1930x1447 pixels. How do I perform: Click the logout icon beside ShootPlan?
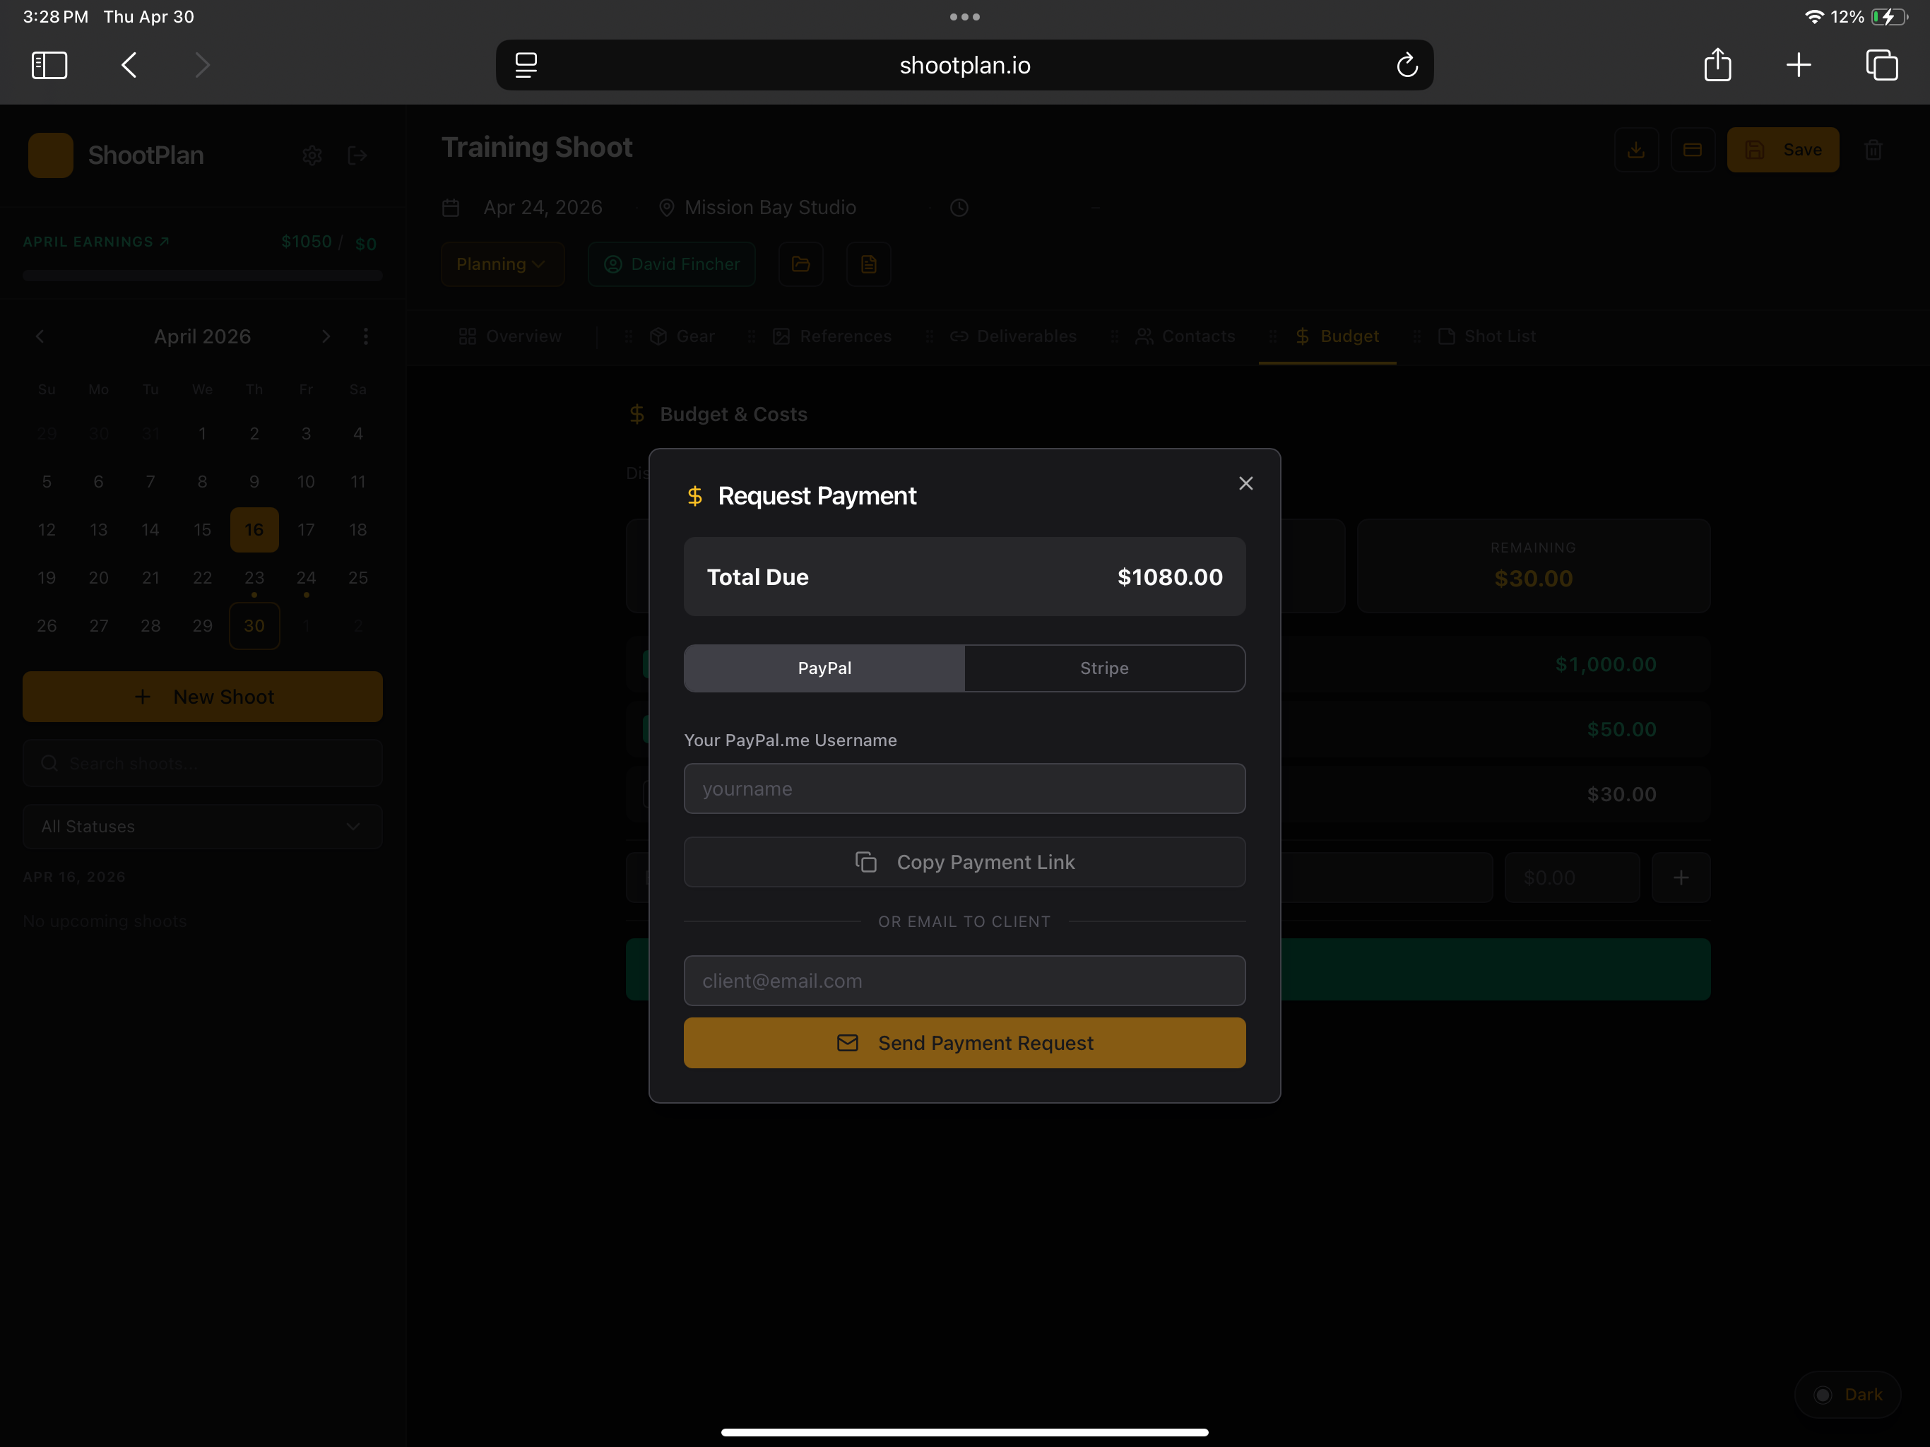pos(357,155)
